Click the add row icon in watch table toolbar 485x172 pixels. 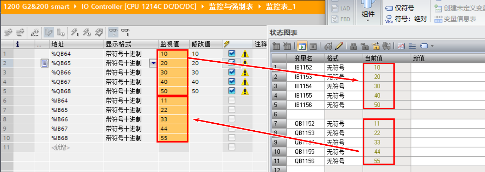(20, 33)
